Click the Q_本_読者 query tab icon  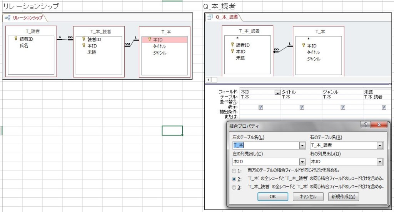[x=210, y=17]
